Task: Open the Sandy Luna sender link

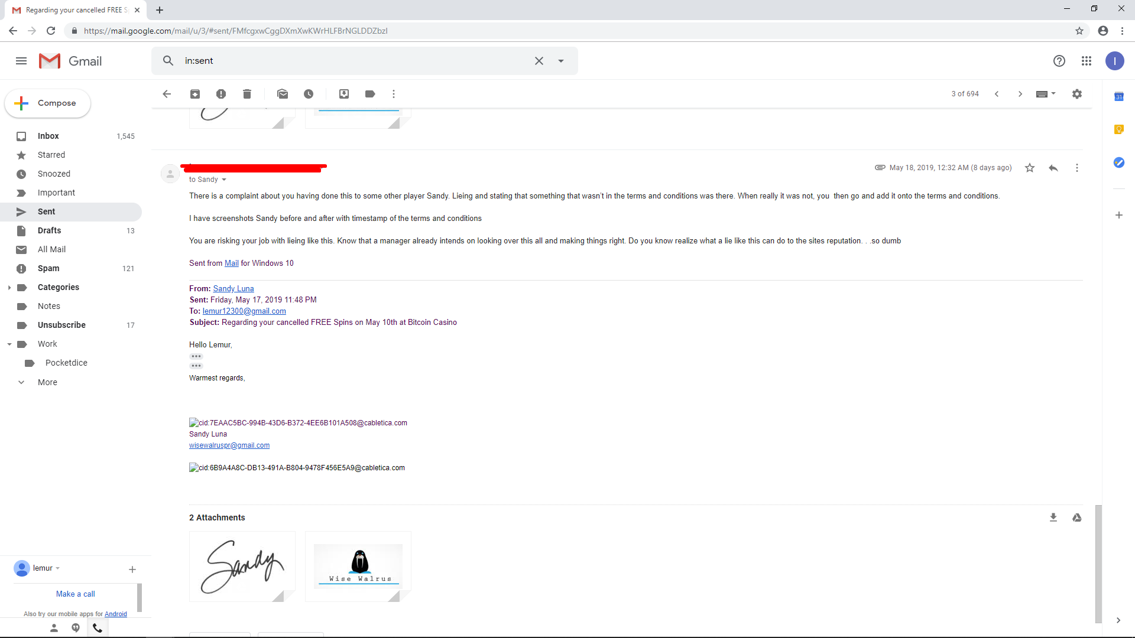Action: click(234, 289)
